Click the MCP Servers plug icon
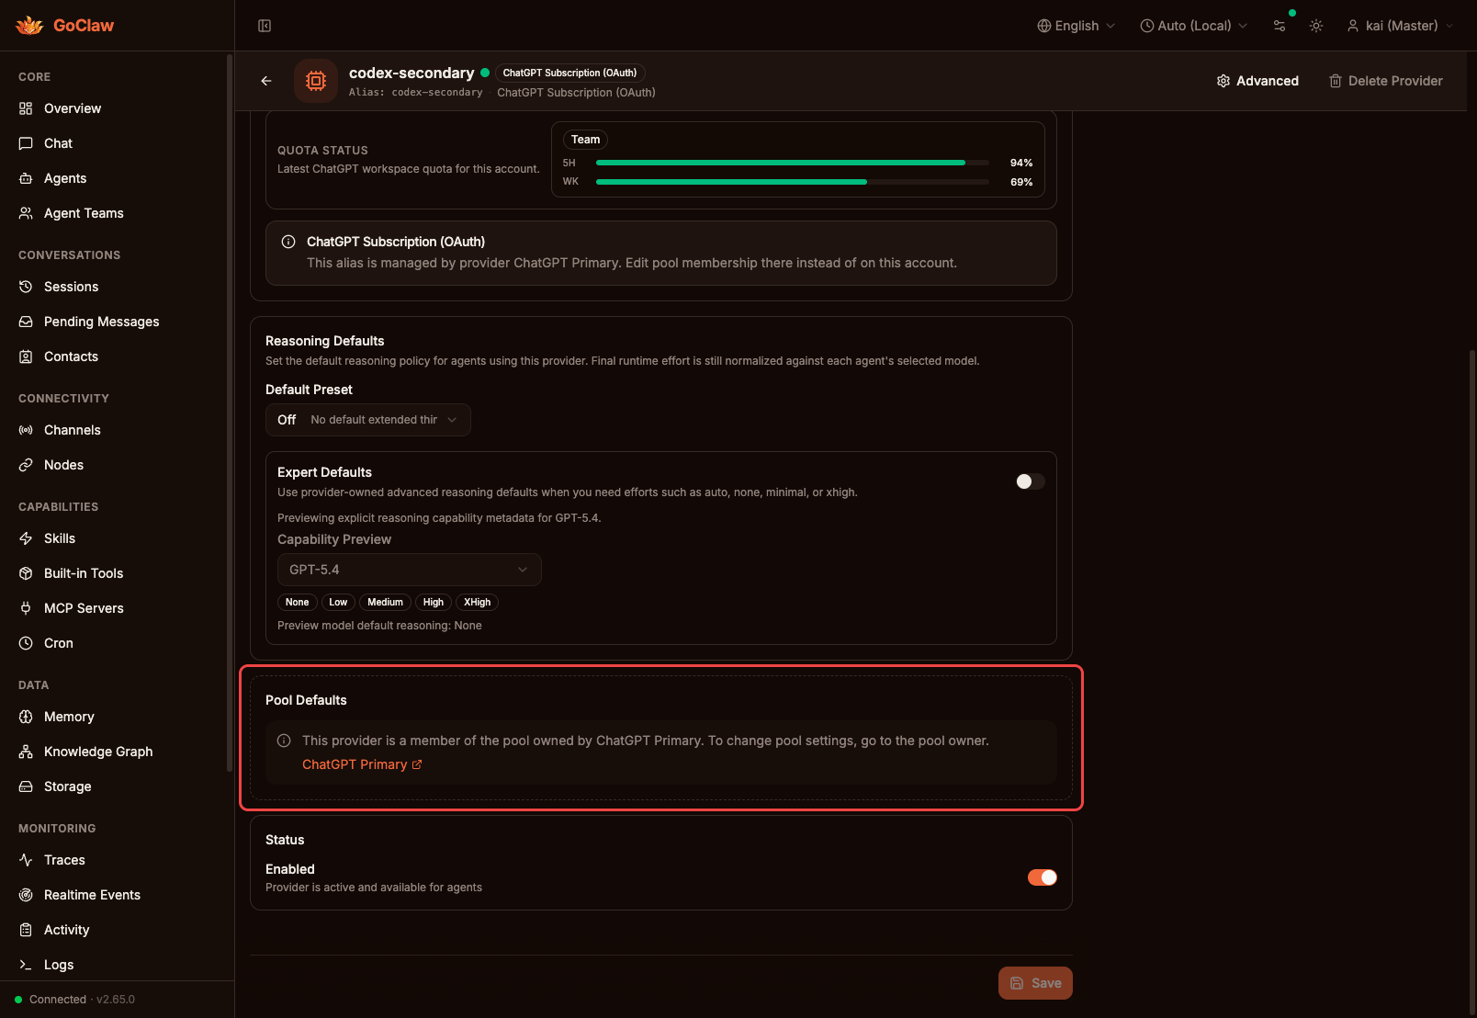Viewport: 1477px width, 1018px height. 26,608
